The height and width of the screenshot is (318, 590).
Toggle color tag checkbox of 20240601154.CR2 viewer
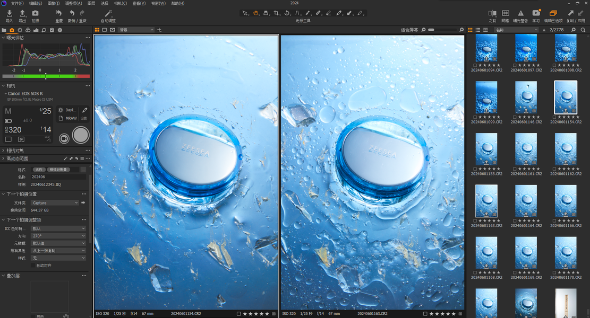238,313
